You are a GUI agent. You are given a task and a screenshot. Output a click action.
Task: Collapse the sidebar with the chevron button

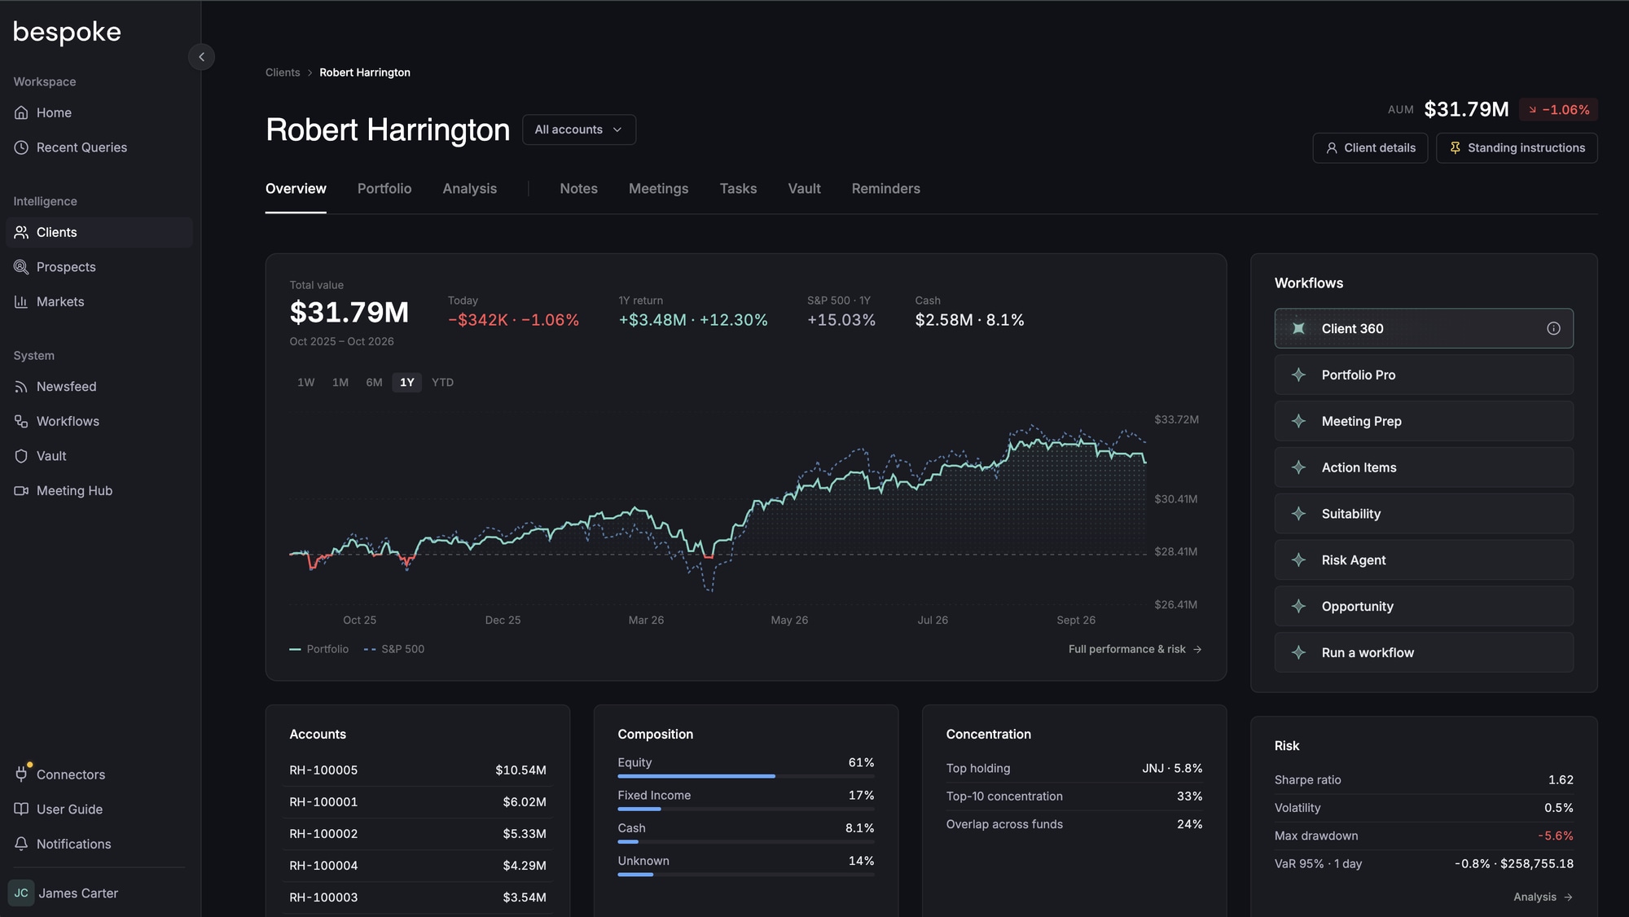pos(201,57)
